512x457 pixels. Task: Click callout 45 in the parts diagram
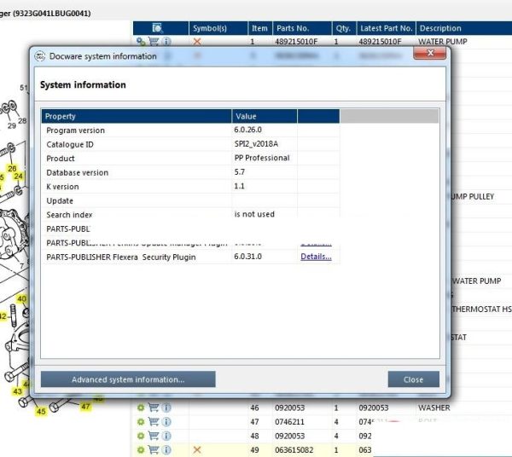[x=41, y=411]
